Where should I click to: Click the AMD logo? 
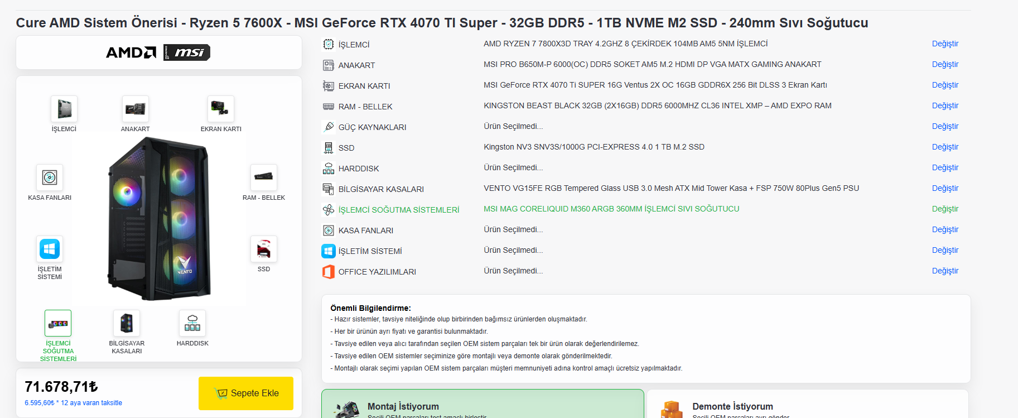coord(131,52)
